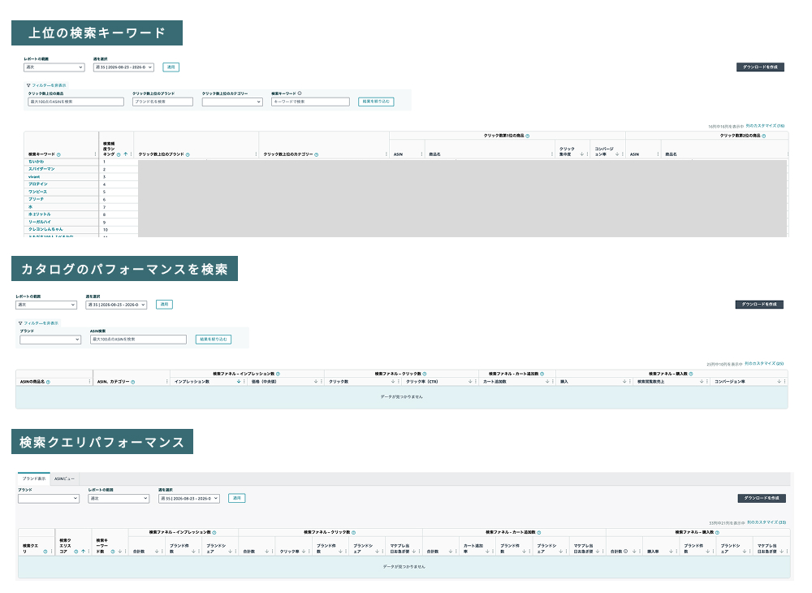Sort the クリック率（CTR） column via arrow
Viewport: 812px width, 593px height.
[470, 382]
